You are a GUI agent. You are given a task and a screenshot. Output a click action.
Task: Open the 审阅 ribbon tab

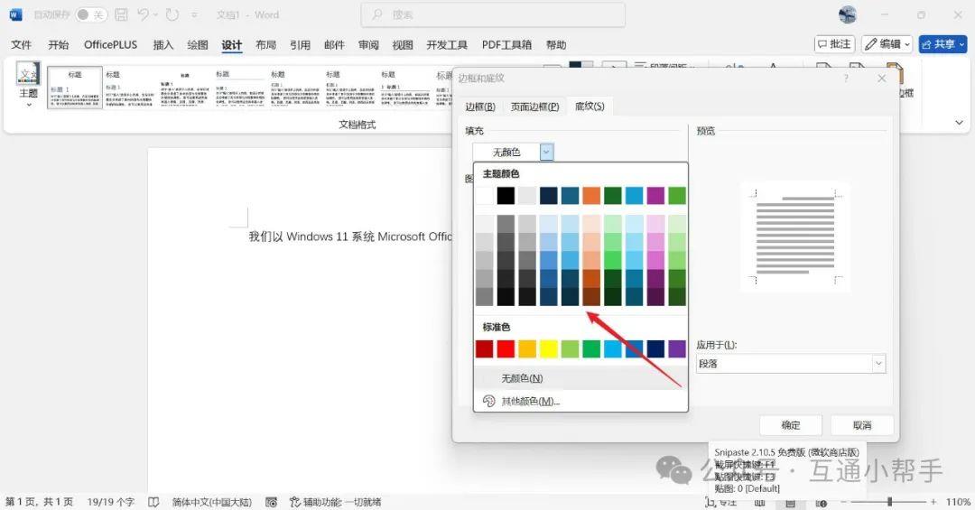click(x=368, y=45)
